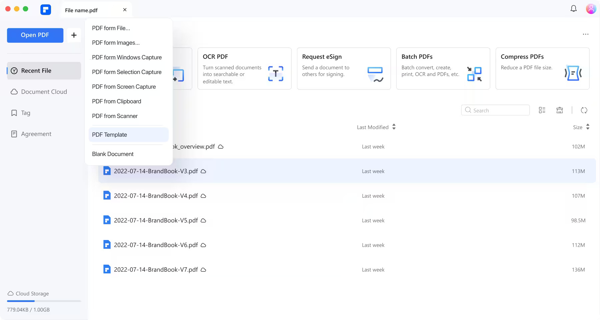Choose PDF form Images... menu entry

tap(129, 43)
